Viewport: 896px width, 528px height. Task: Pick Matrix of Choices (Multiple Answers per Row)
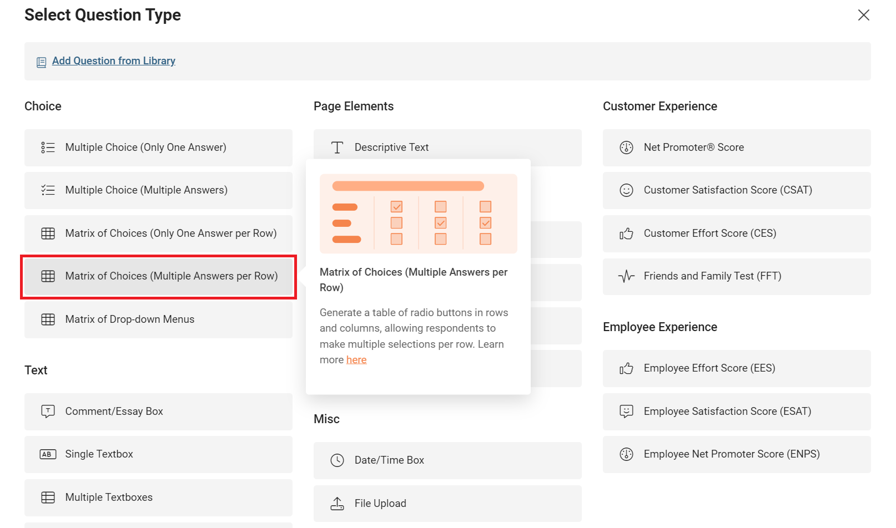click(158, 276)
